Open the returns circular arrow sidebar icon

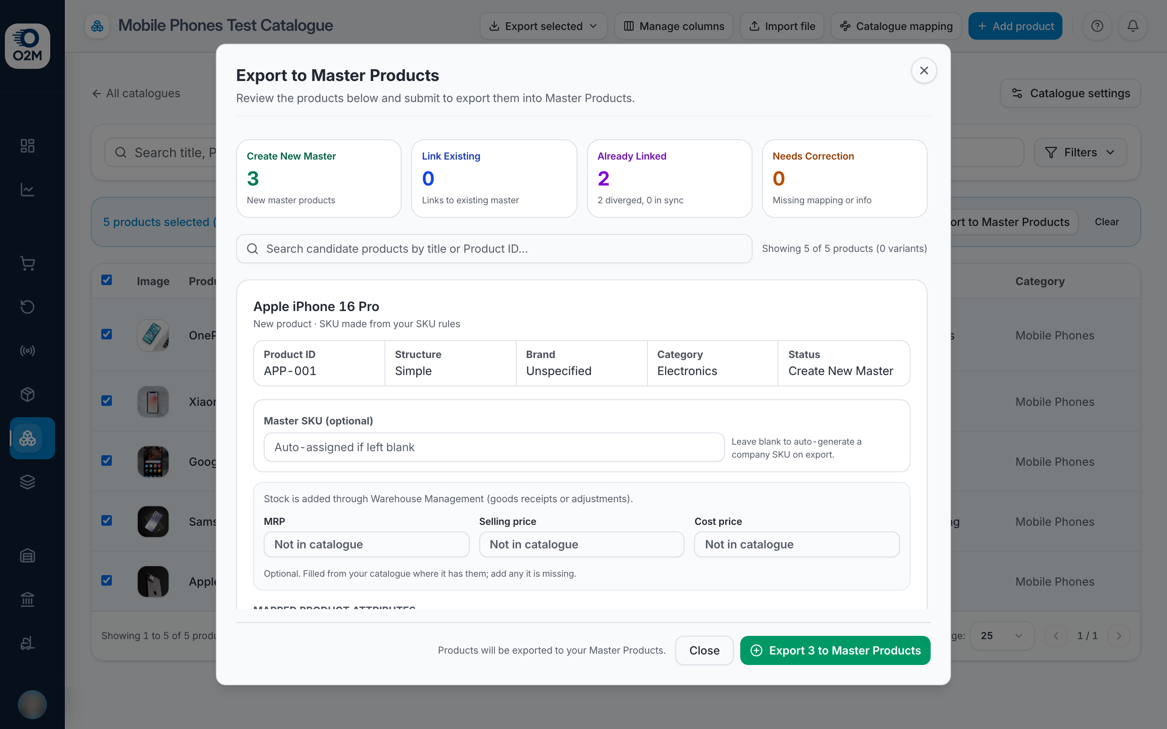click(28, 307)
